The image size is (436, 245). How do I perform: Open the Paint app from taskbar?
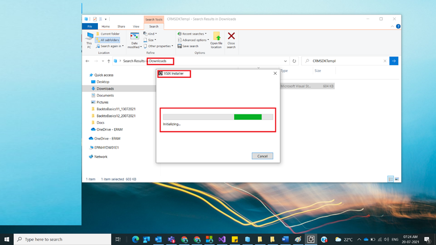(298, 239)
